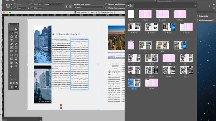This screenshot has width=216, height=121.
Task: Select the Type tool
Action: pos(11,40)
